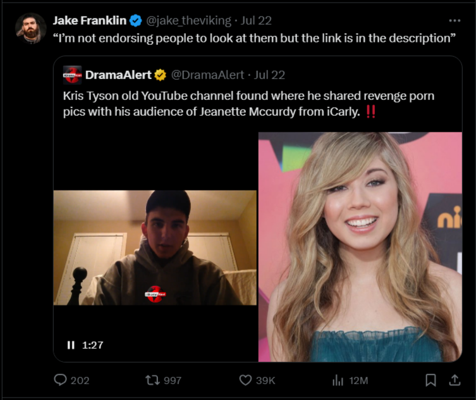Click the Jake Franklin display name

tap(90, 21)
